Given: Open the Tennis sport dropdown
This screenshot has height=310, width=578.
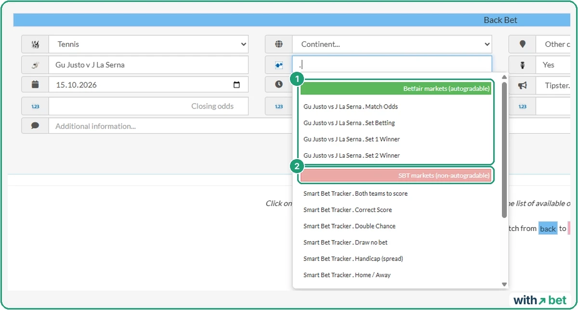Looking at the screenshot, I should pos(148,44).
